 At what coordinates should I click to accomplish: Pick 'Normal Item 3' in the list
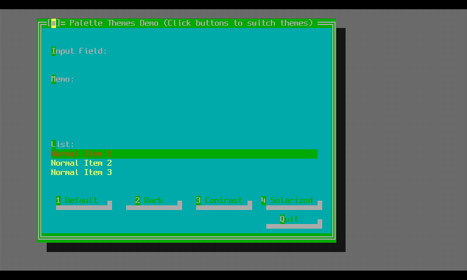[184, 172]
